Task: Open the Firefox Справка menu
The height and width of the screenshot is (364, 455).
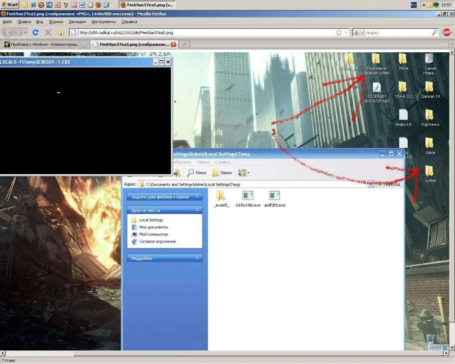Action: [129, 22]
